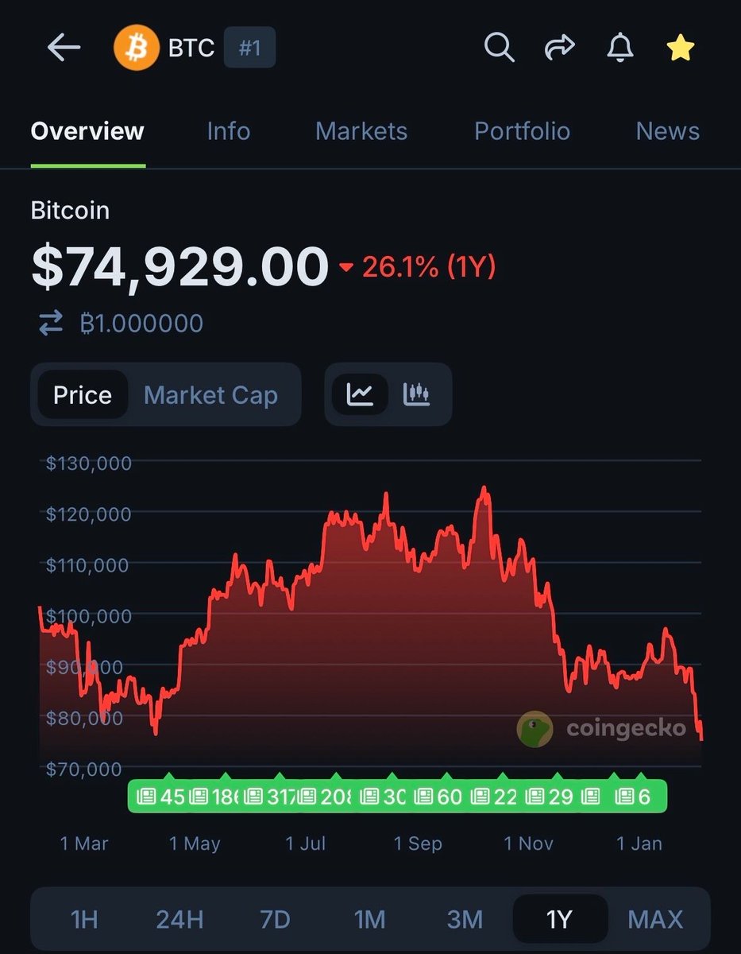Switch chart to Market Cap
Image resolution: width=741 pixels, height=954 pixels.
[x=210, y=395]
